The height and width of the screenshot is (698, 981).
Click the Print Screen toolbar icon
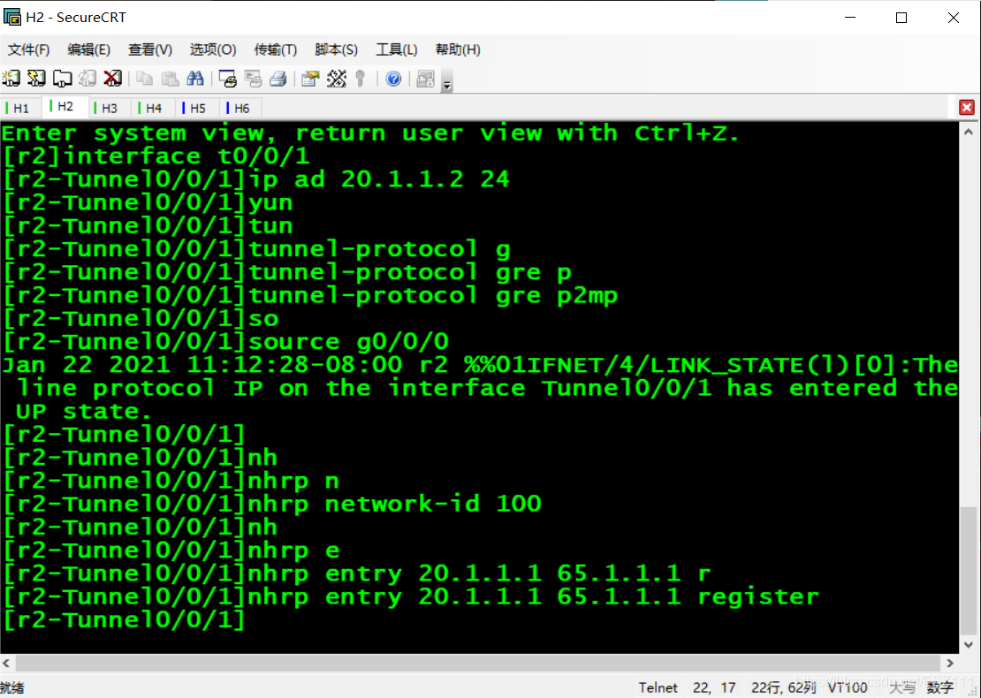point(228,78)
